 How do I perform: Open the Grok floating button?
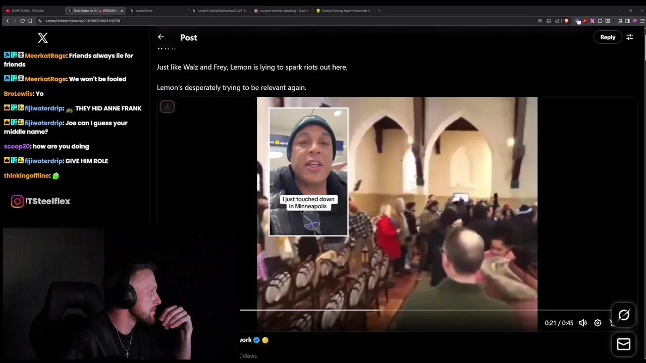coord(624,315)
